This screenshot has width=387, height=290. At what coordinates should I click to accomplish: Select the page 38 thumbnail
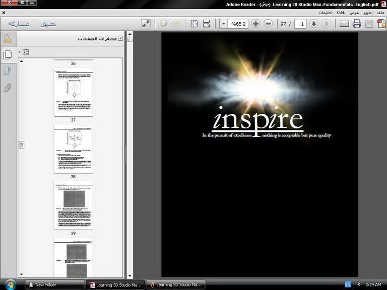(73, 149)
